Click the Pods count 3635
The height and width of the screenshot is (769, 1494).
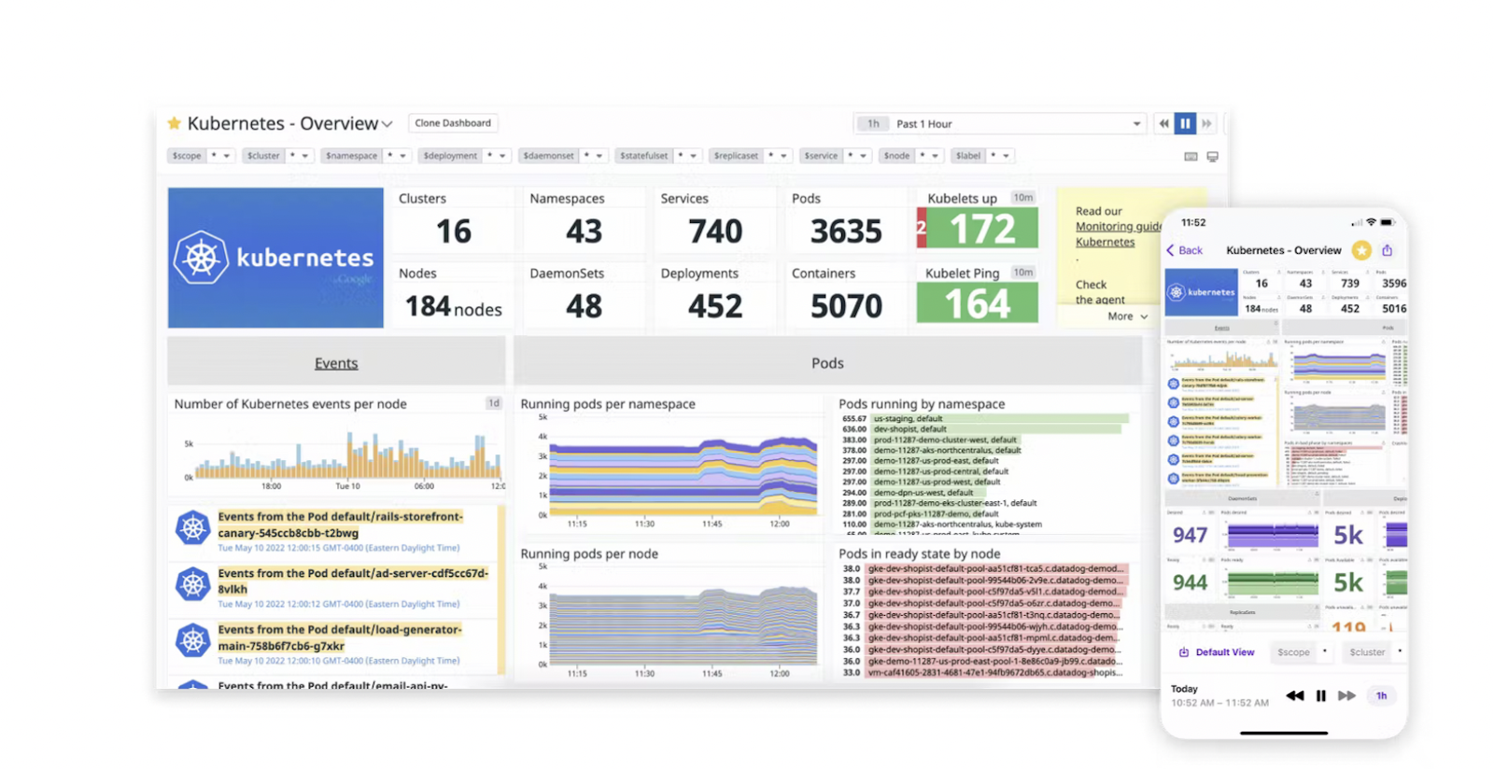(846, 231)
